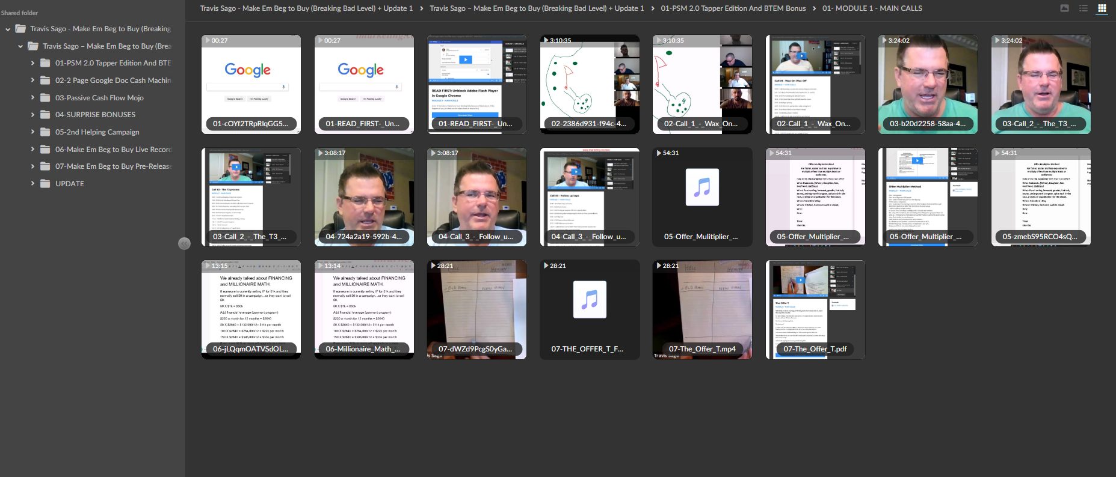Image resolution: width=1116 pixels, height=477 pixels.
Task: Open 02-2386d931-f94c-4 video thumbnail
Action: point(590,84)
